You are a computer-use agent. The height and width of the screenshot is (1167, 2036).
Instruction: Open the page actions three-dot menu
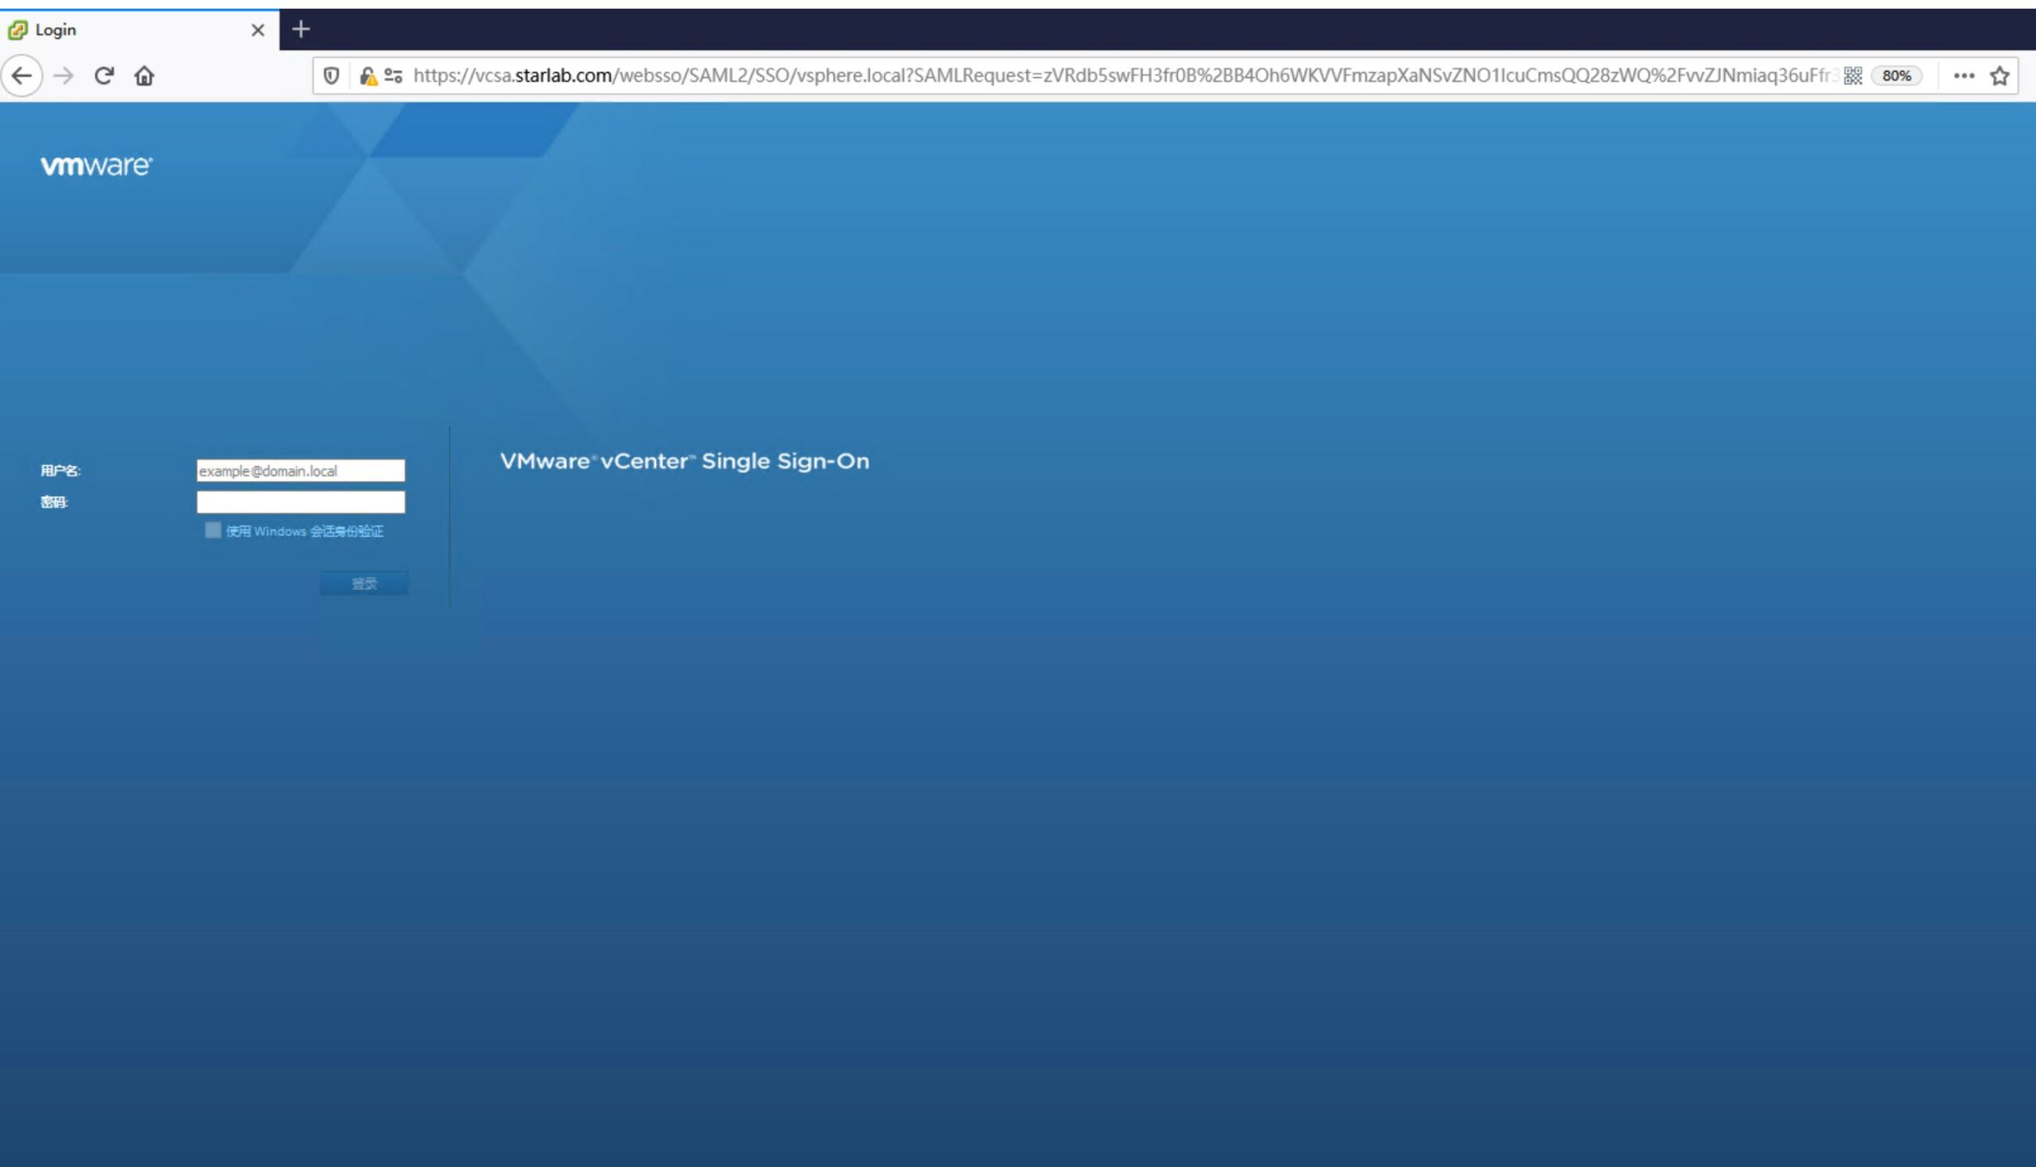(x=1964, y=76)
